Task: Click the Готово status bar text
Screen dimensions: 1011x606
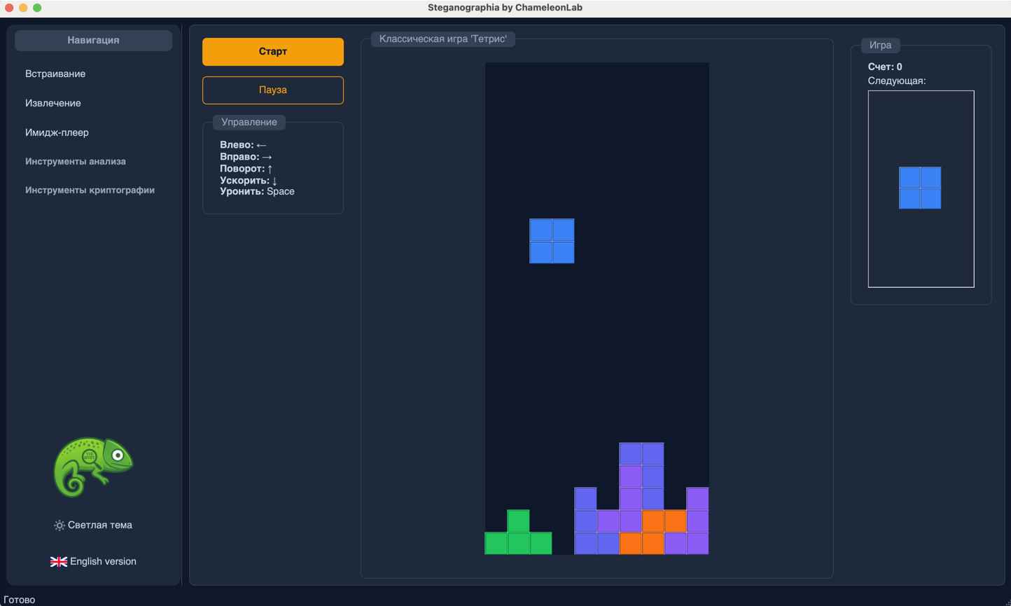Action: click(20, 600)
